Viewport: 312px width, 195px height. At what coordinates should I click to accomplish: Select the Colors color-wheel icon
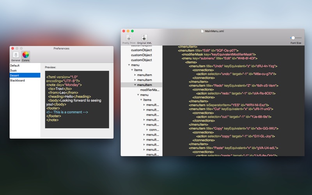tap(25, 55)
